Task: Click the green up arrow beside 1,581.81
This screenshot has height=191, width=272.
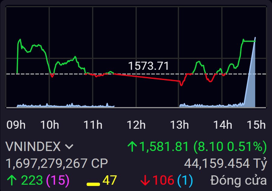Action: click(132, 146)
